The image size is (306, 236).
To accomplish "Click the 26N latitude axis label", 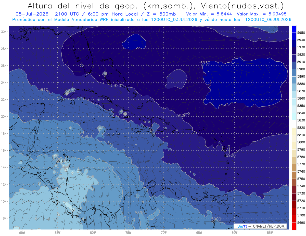I will click(4, 66).
